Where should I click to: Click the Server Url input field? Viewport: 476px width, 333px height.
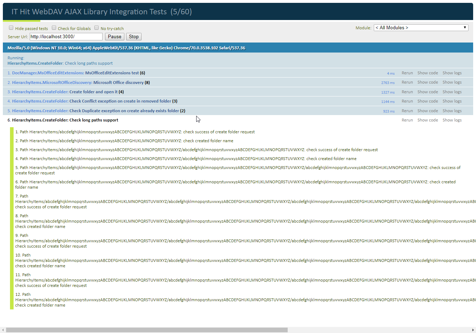click(66, 36)
